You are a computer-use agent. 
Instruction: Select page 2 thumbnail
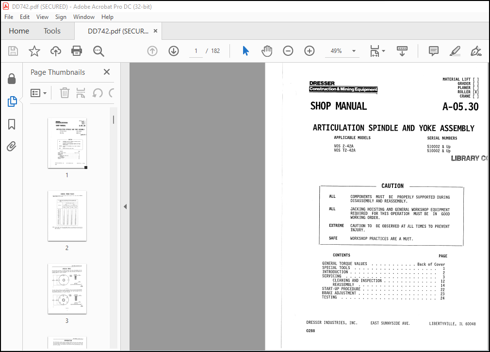tap(67, 216)
